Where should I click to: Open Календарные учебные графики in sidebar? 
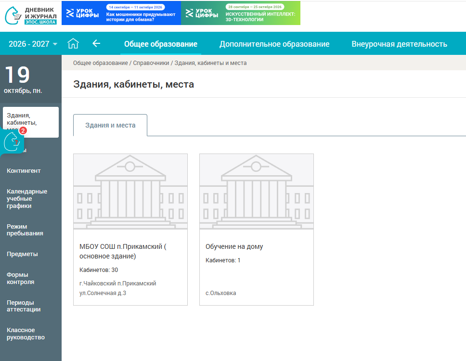pyautogui.click(x=27, y=198)
